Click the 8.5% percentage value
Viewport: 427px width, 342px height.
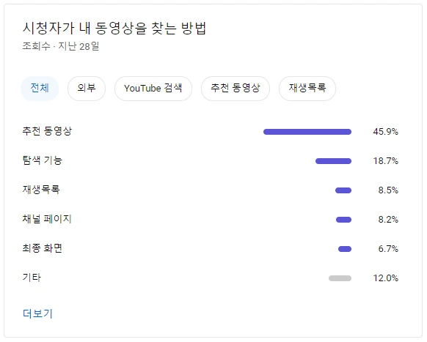[x=388, y=190]
